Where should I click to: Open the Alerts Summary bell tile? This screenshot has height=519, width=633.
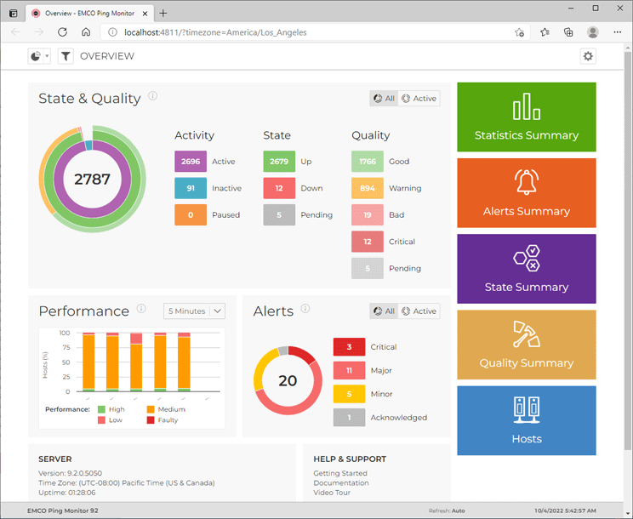[x=526, y=193]
